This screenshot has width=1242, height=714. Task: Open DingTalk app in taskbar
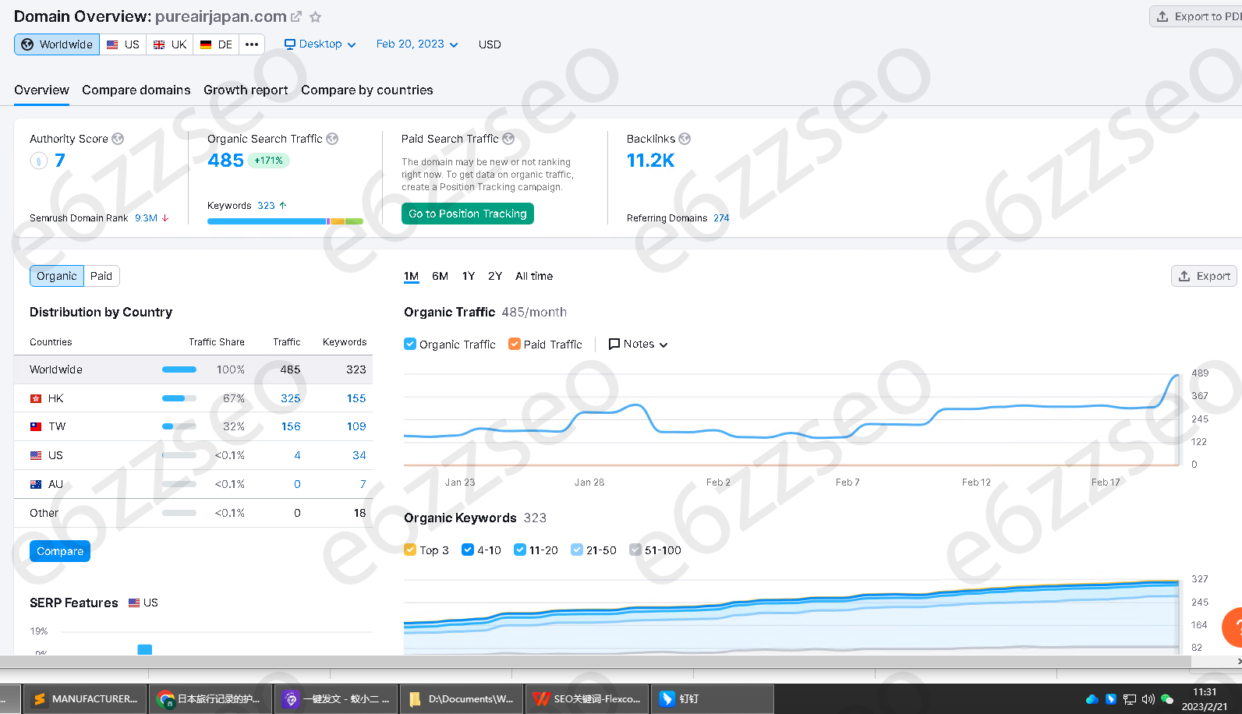click(714, 699)
